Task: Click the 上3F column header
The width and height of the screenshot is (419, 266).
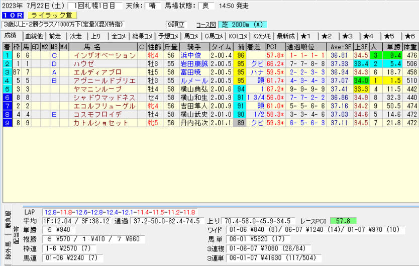Action: click(x=360, y=47)
